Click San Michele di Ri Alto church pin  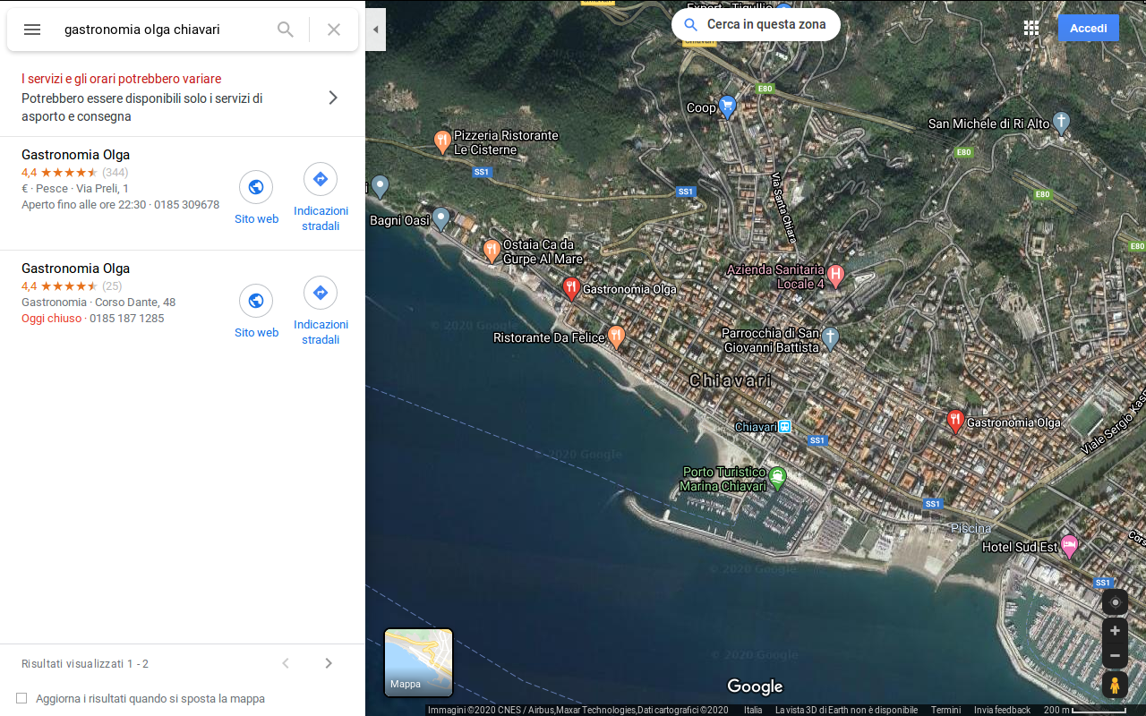click(x=1062, y=123)
